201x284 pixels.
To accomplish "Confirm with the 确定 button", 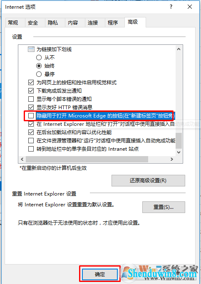I will point(100,274).
